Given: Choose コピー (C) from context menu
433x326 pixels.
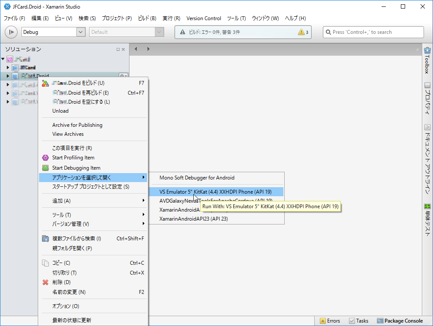Looking at the screenshot, I should pos(93,263).
